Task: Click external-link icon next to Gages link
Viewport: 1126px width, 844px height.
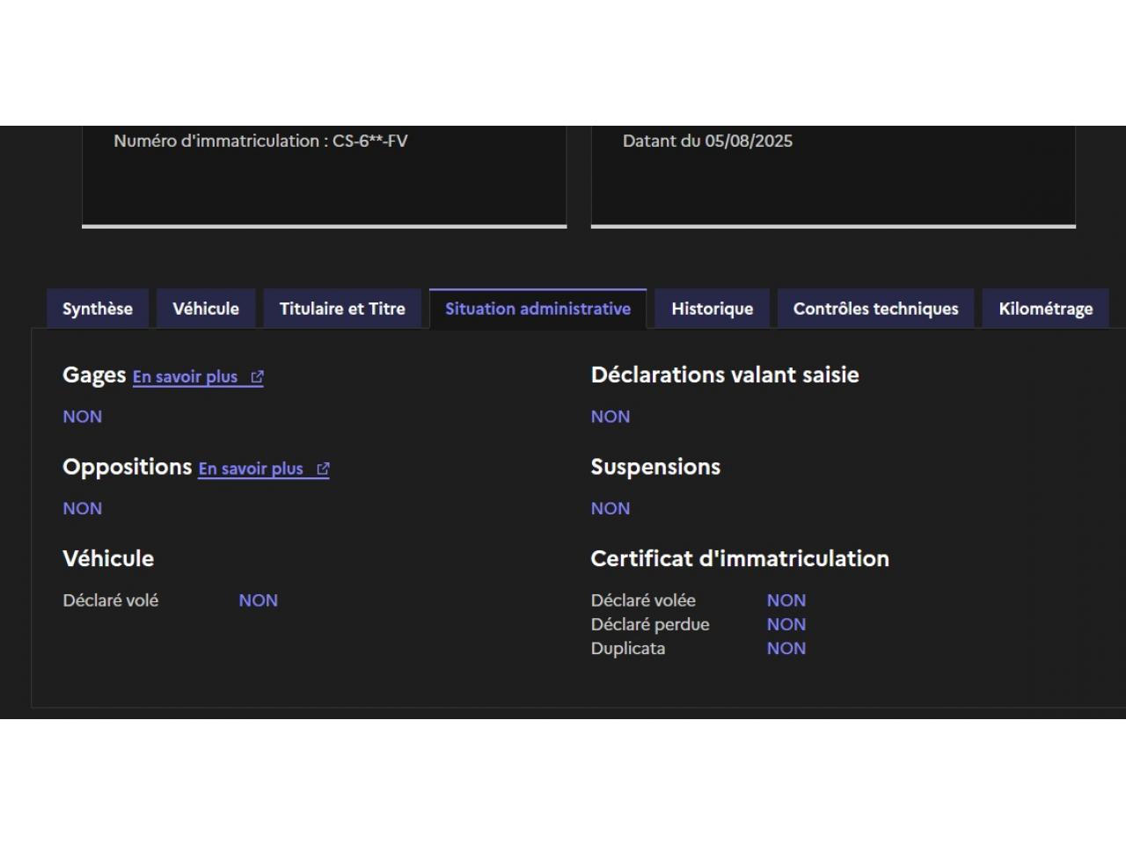Action: (257, 377)
